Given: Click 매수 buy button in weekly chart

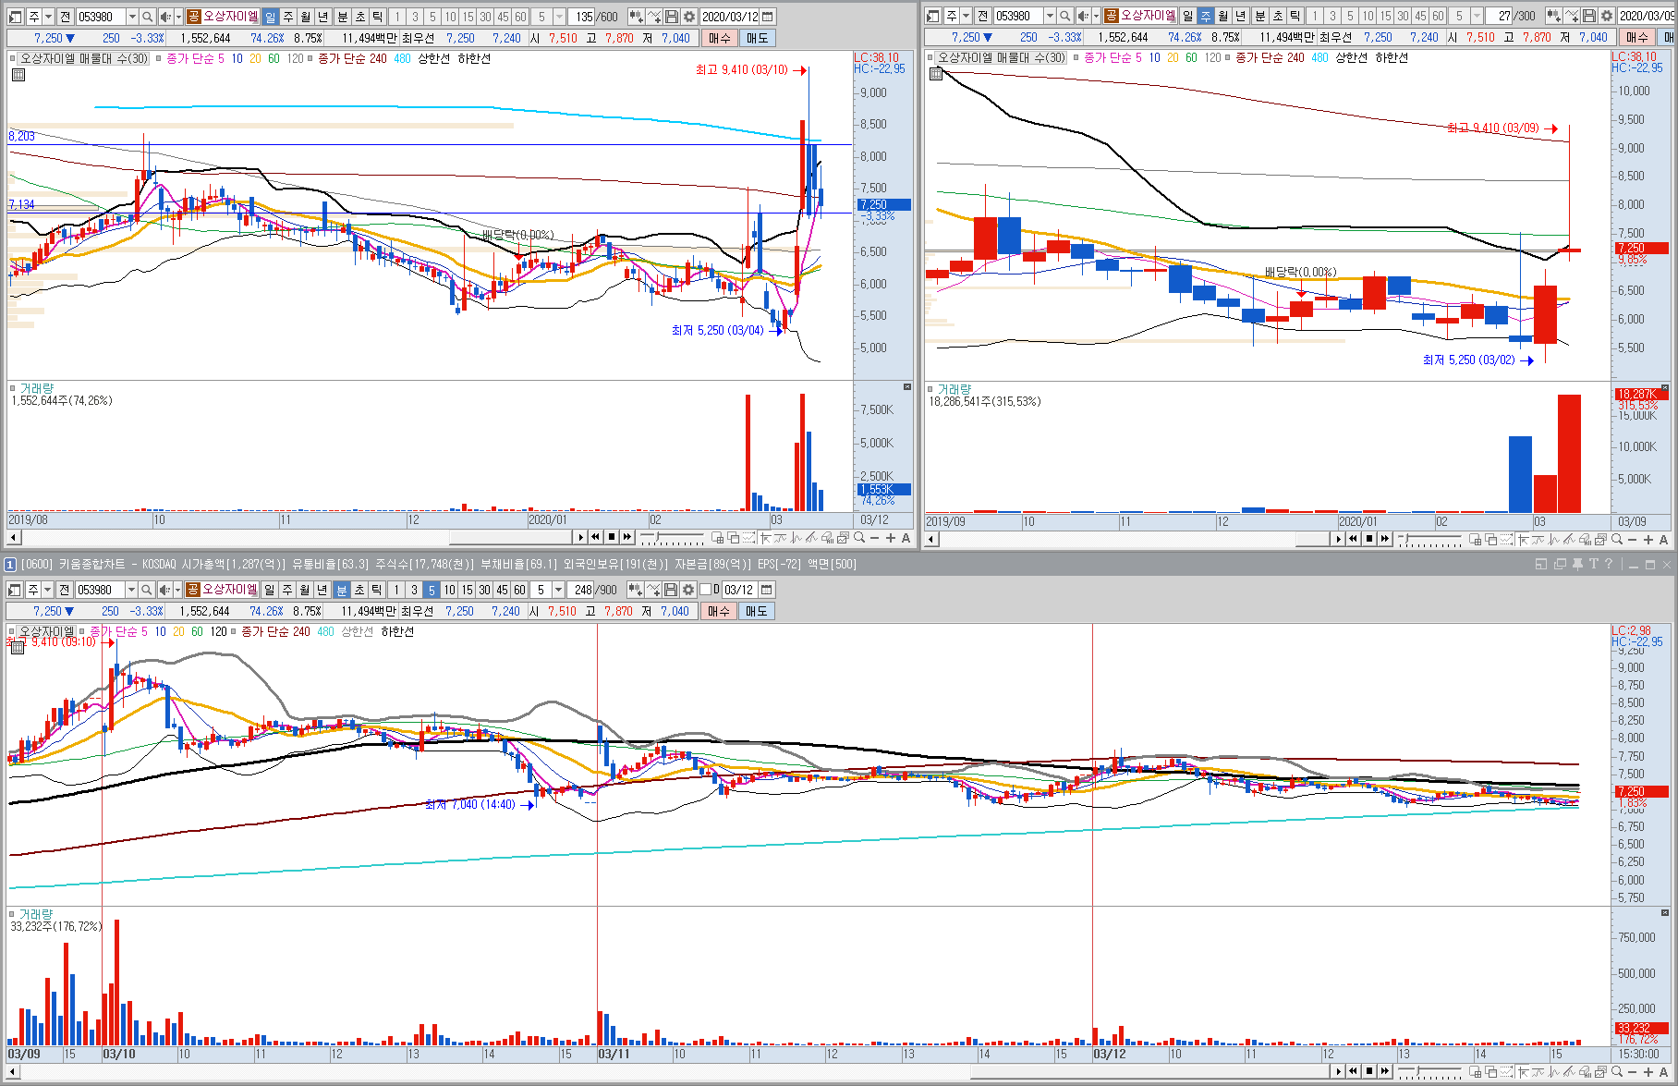Looking at the screenshot, I should pyautogui.click(x=1636, y=37).
